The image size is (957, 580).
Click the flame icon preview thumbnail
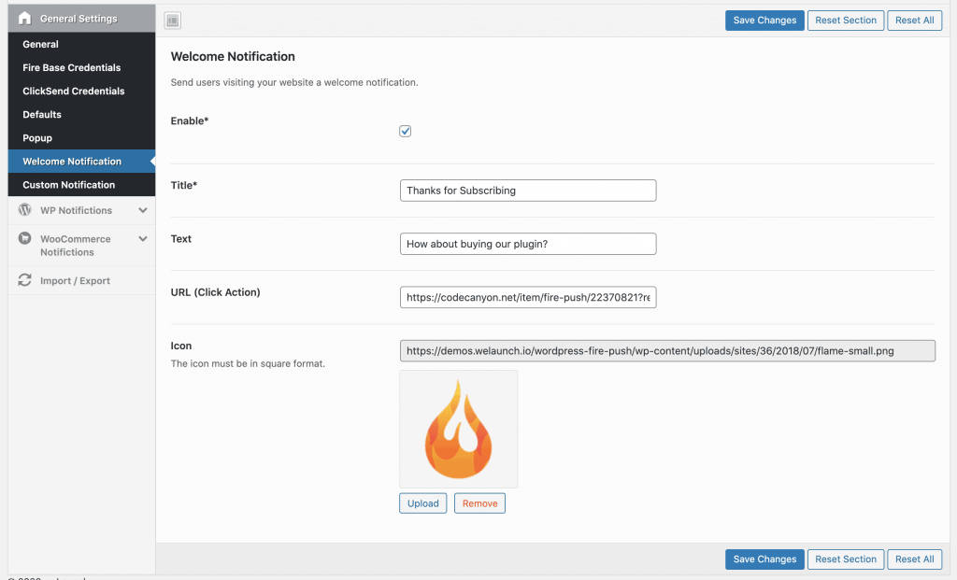(458, 429)
